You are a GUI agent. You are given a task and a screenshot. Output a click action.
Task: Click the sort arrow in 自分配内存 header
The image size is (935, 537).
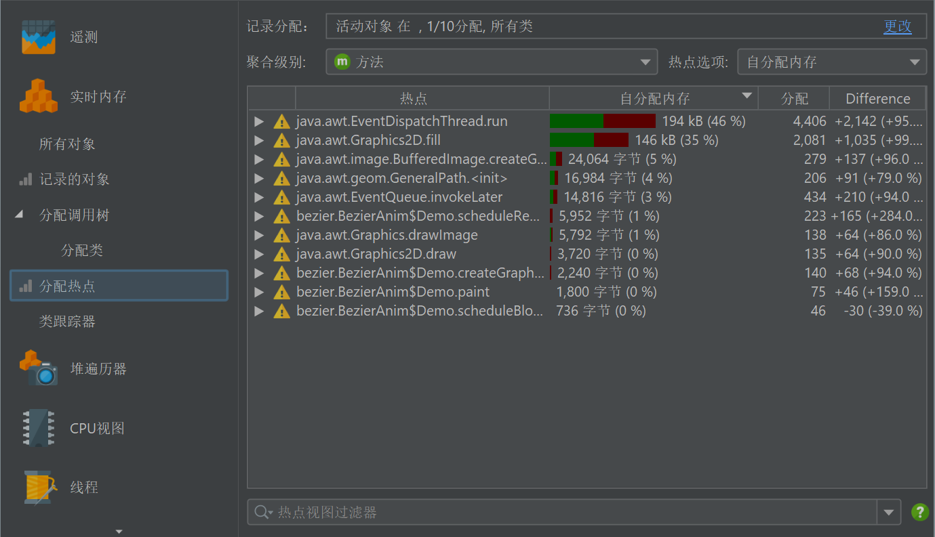747,95
